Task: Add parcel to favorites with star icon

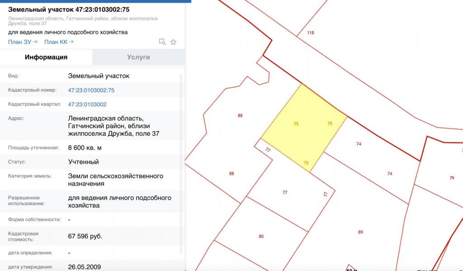Action: (173, 42)
